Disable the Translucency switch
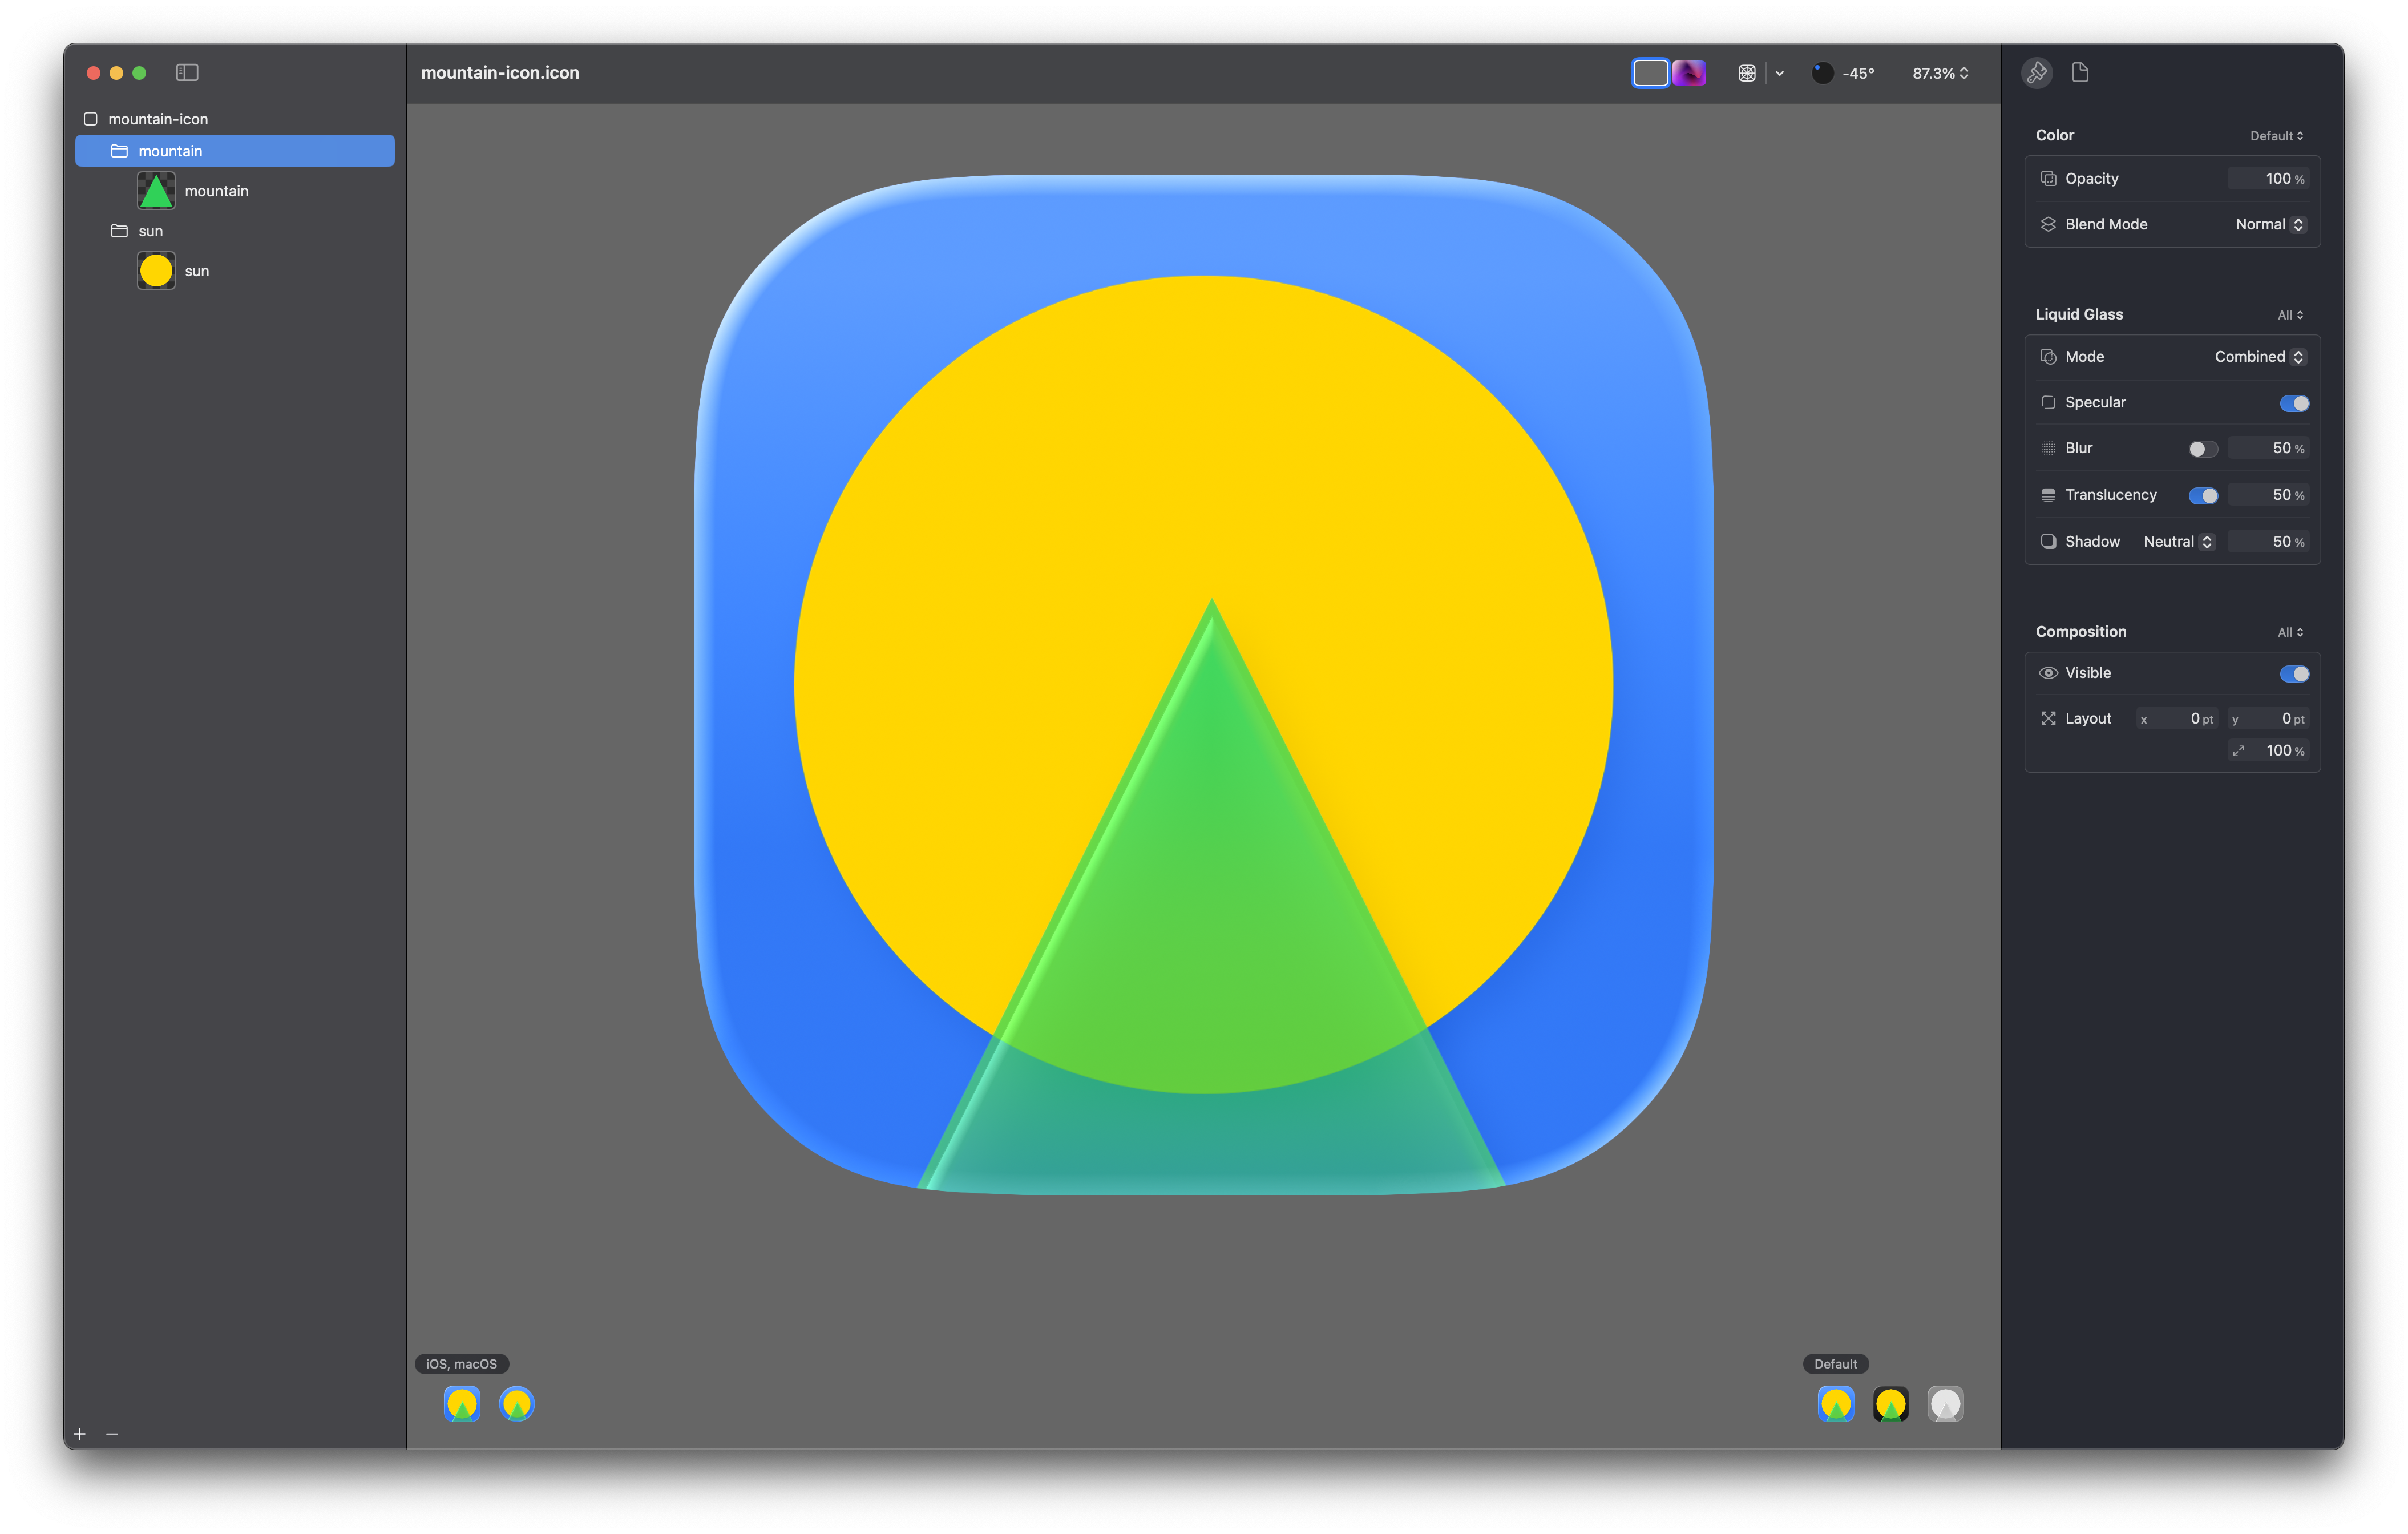2408x1534 pixels. pos(2203,496)
